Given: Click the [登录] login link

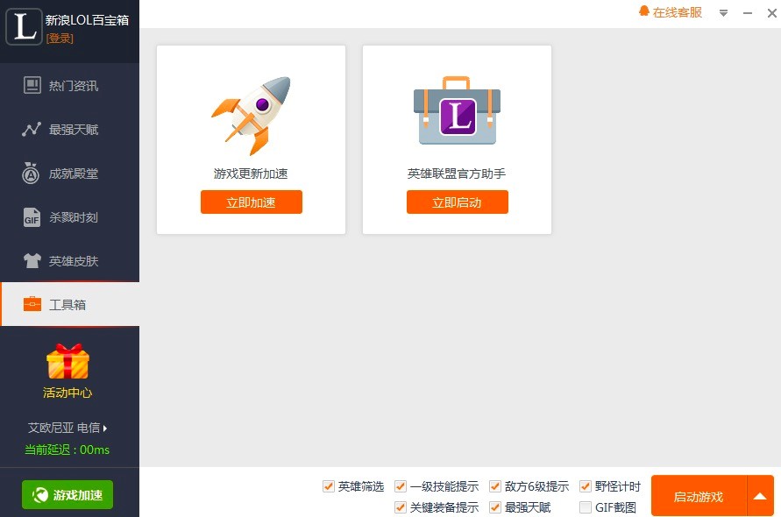Looking at the screenshot, I should 60,39.
